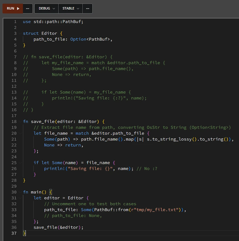Click the commented path_to_file: None line
The image size is (239, 241).
(73, 216)
